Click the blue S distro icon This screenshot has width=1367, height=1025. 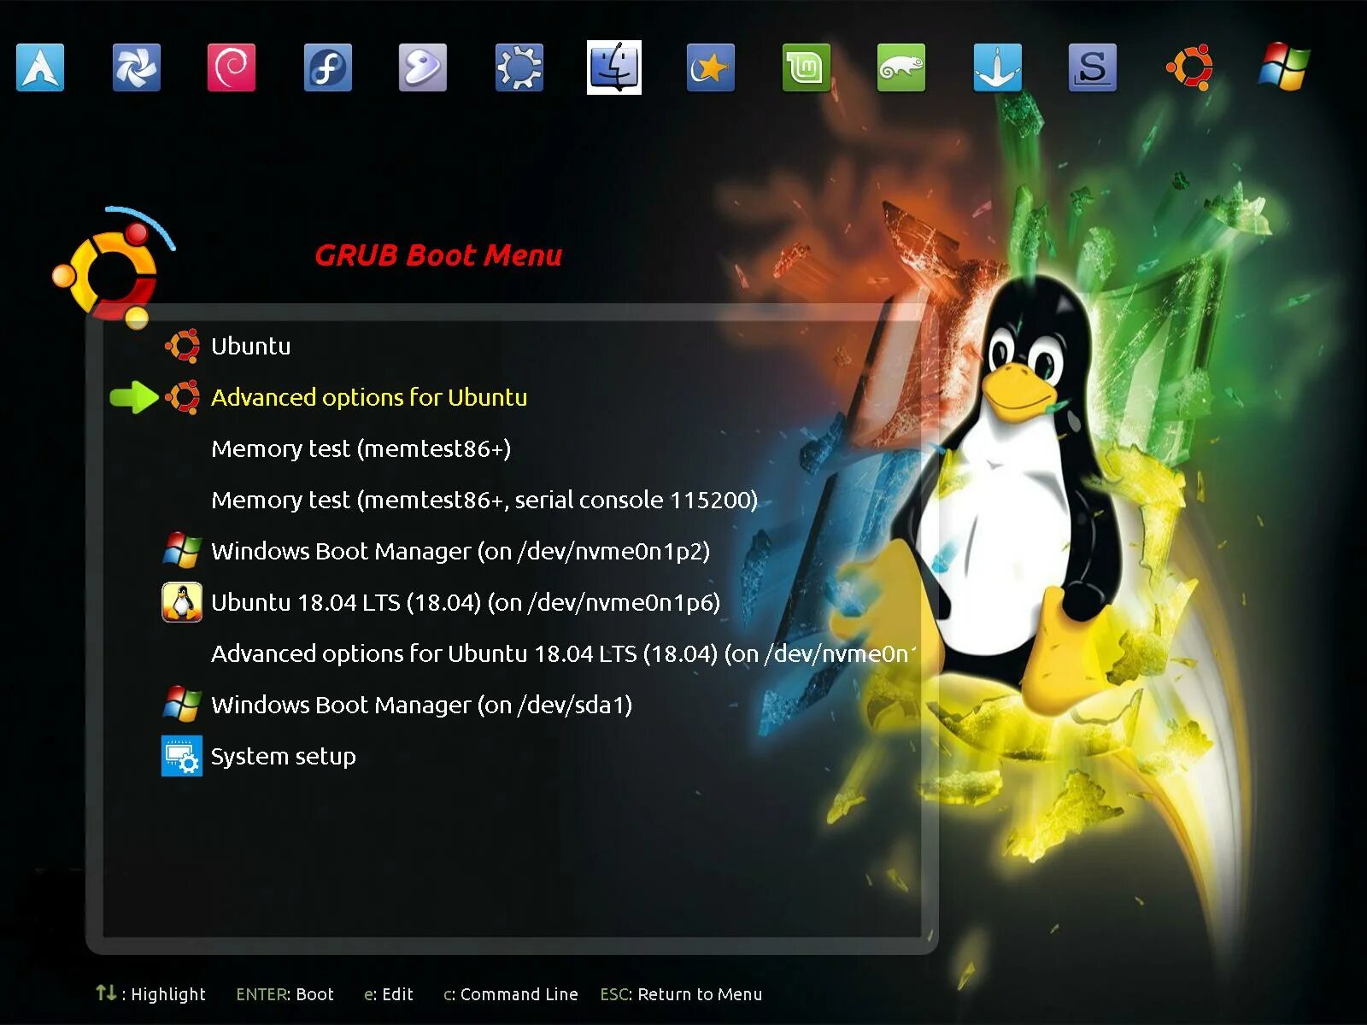click(1093, 67)
